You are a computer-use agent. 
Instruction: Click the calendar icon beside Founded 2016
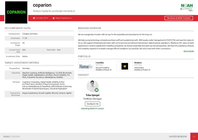pos(34,18)
